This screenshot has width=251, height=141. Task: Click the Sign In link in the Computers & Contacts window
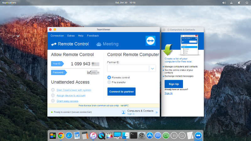tap(168, 93)
